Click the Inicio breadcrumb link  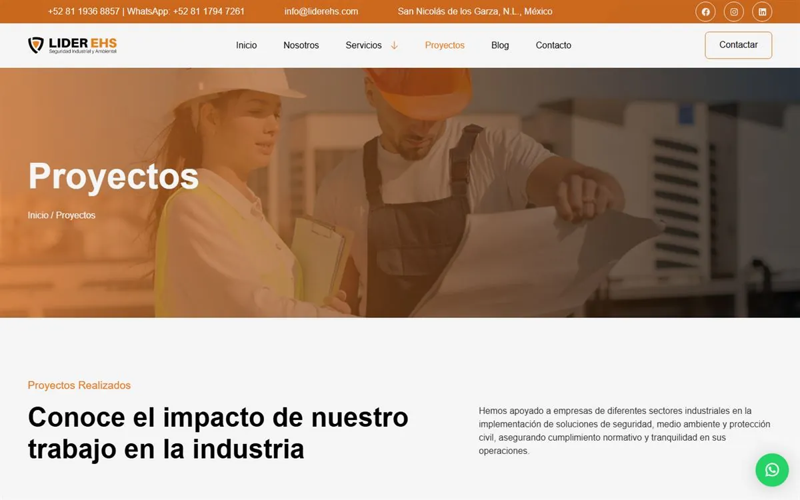coord(38,215)
